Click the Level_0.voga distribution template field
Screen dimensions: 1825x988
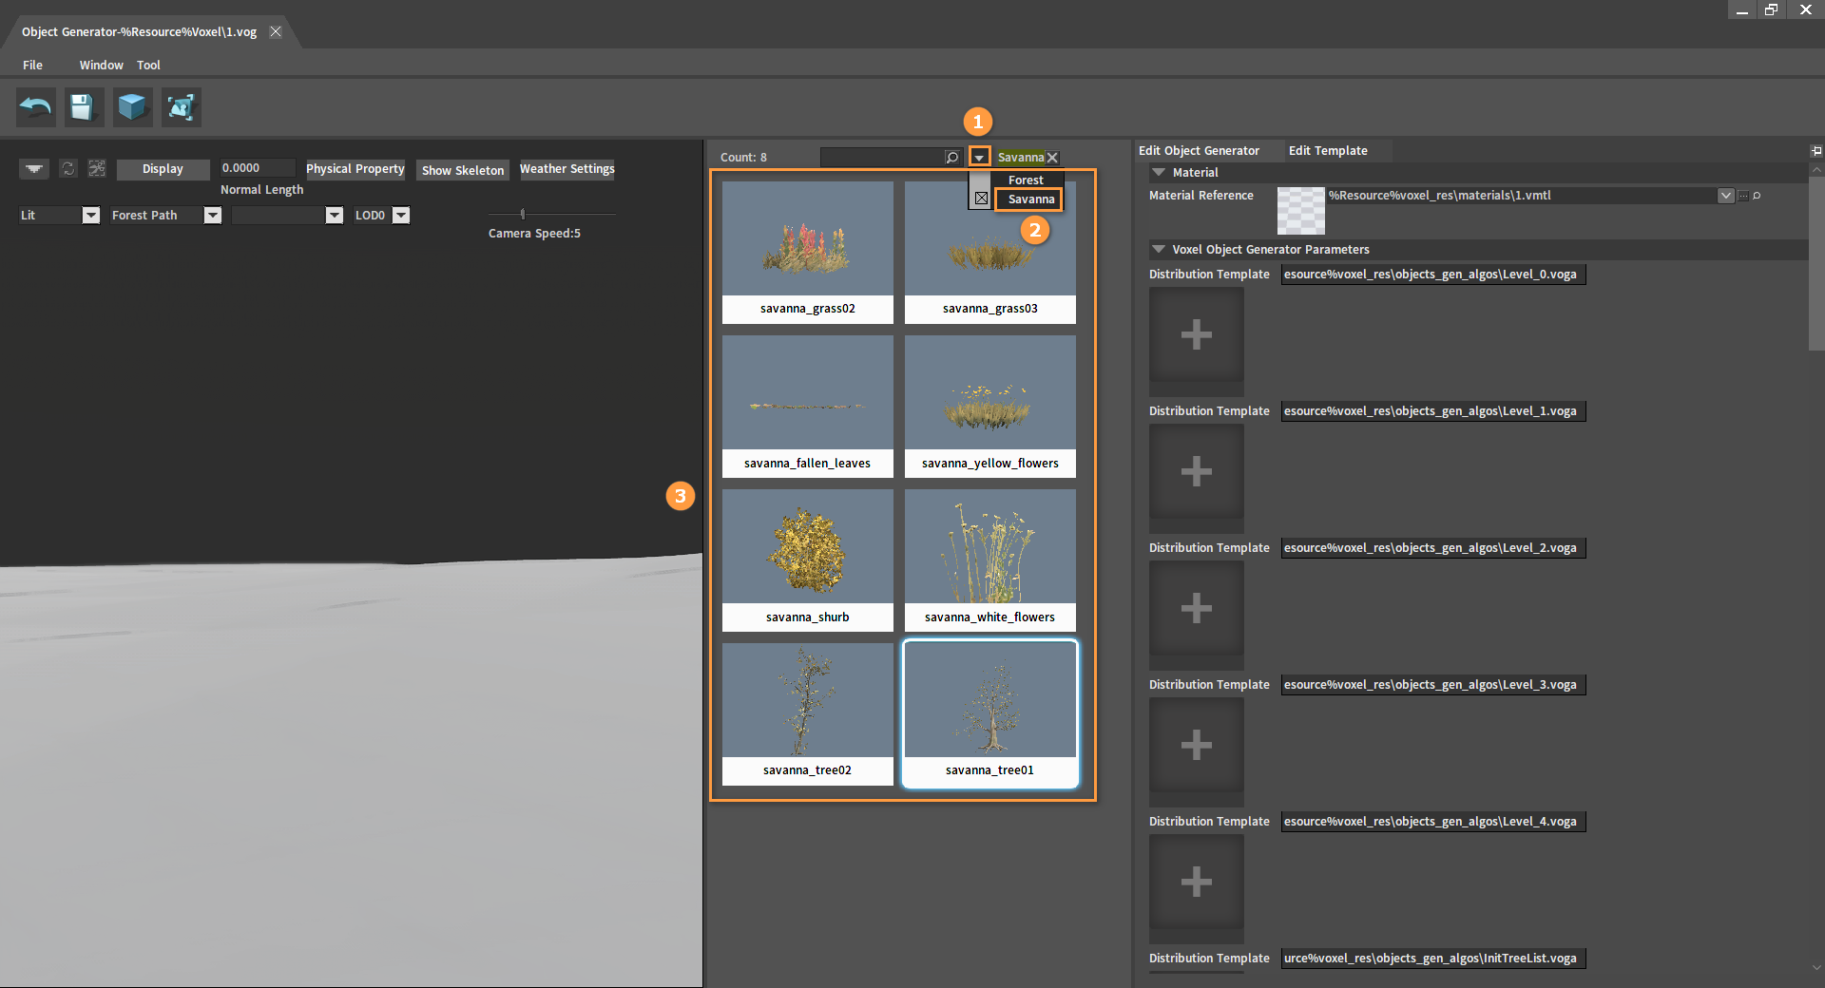(1432, 275)
